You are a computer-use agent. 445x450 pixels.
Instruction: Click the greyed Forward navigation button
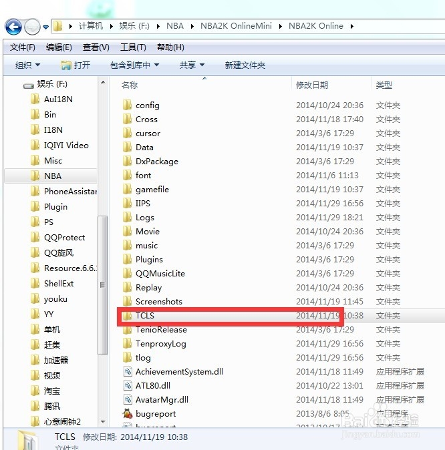[x=32, y=27]
